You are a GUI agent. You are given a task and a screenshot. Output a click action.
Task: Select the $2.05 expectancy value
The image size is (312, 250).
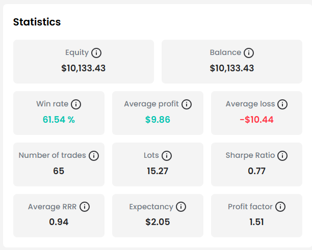[158, 222]
